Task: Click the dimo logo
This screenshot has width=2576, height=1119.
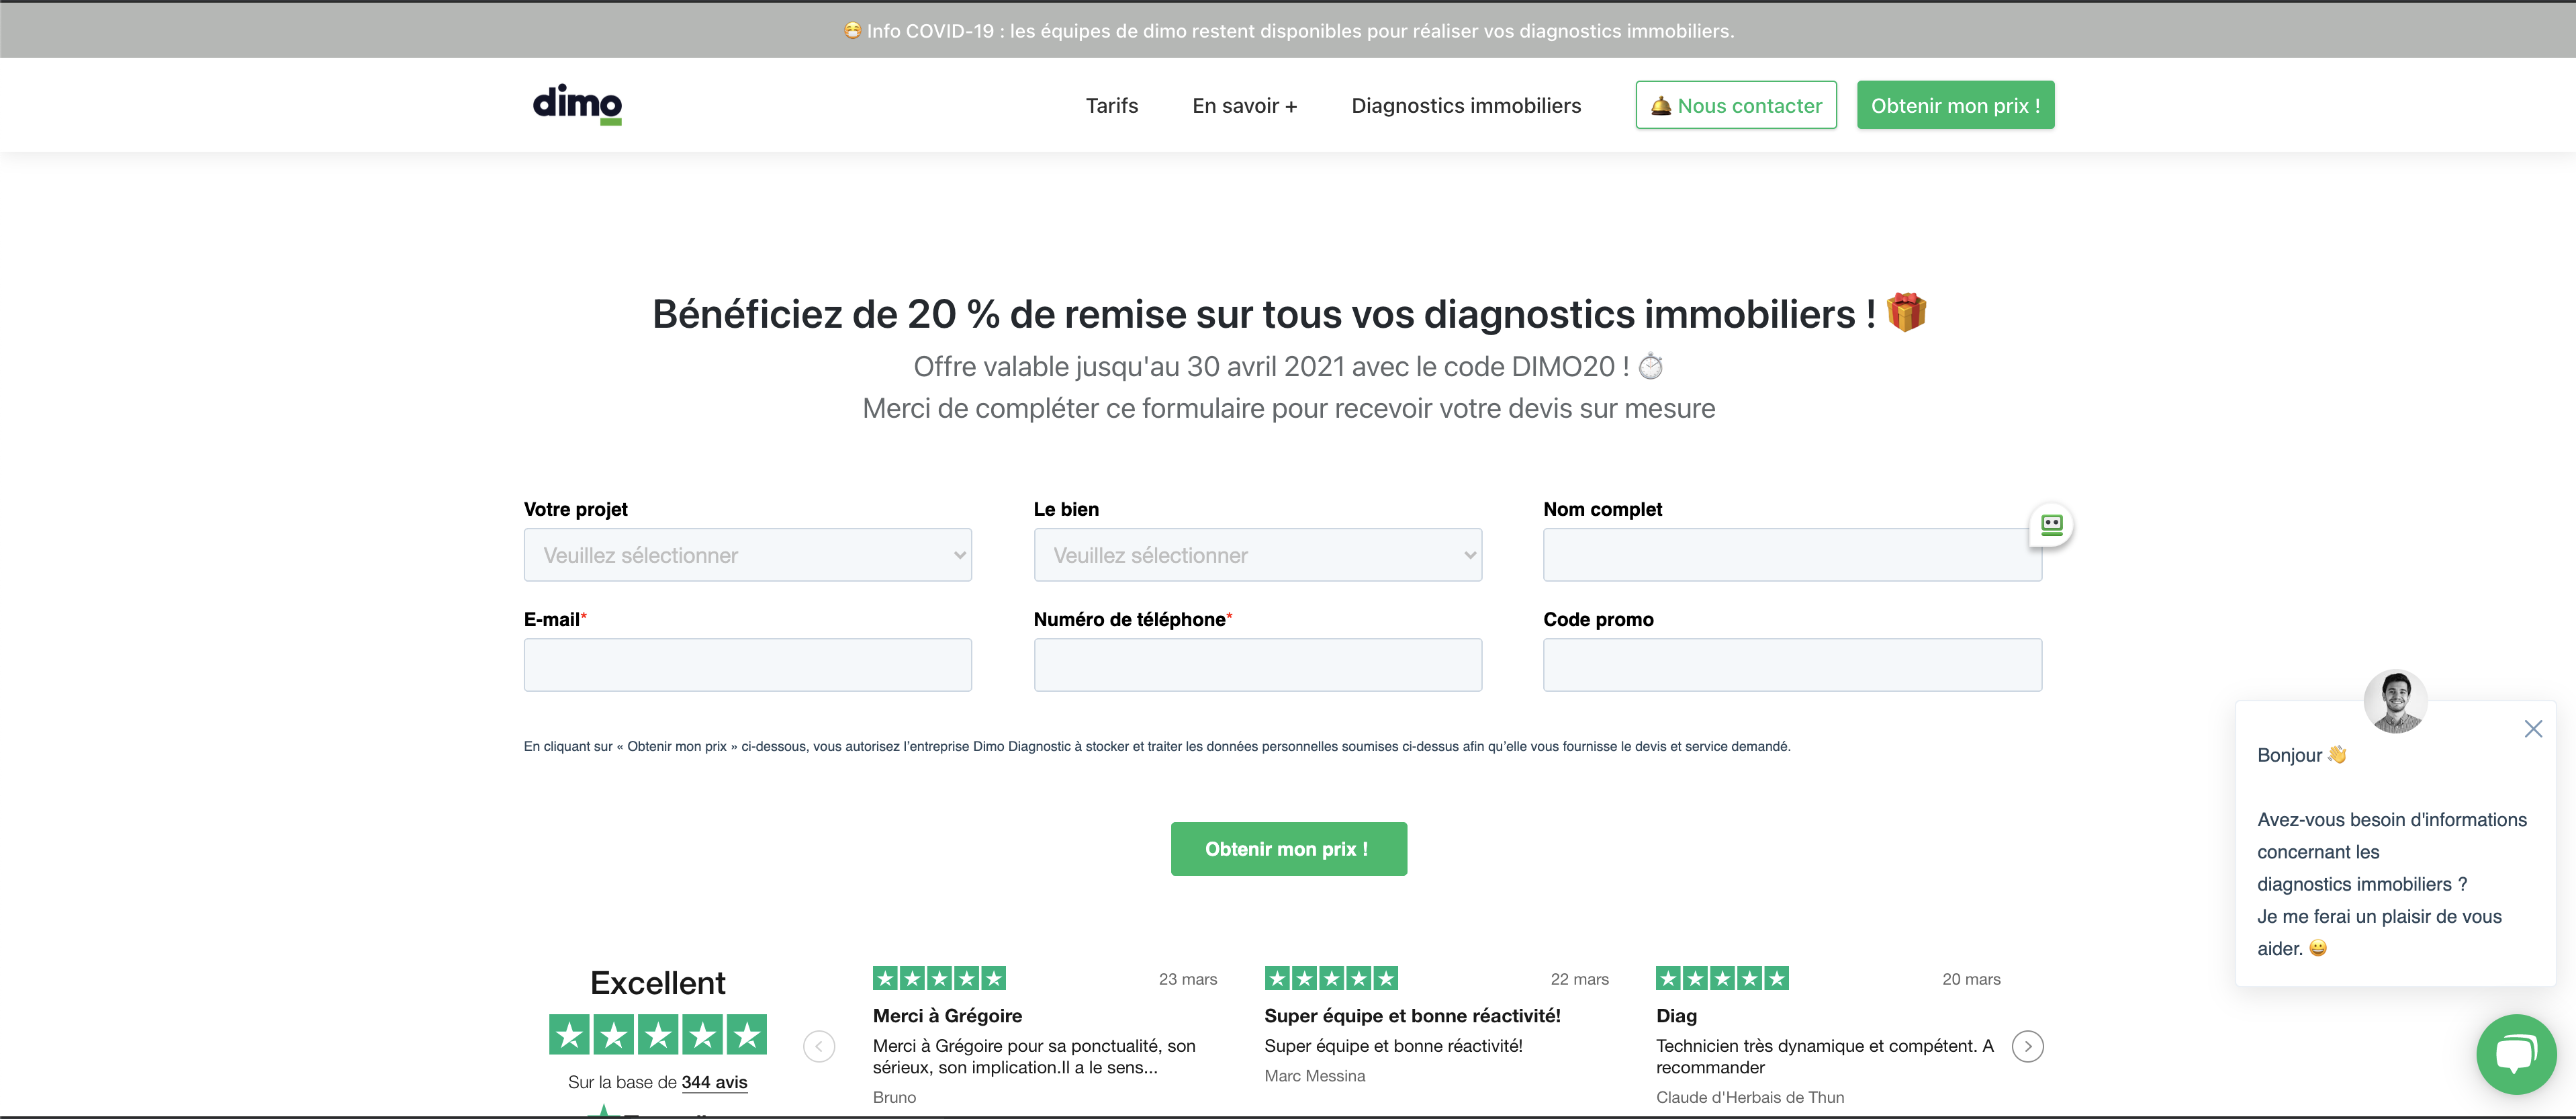Action: (577, 104)
